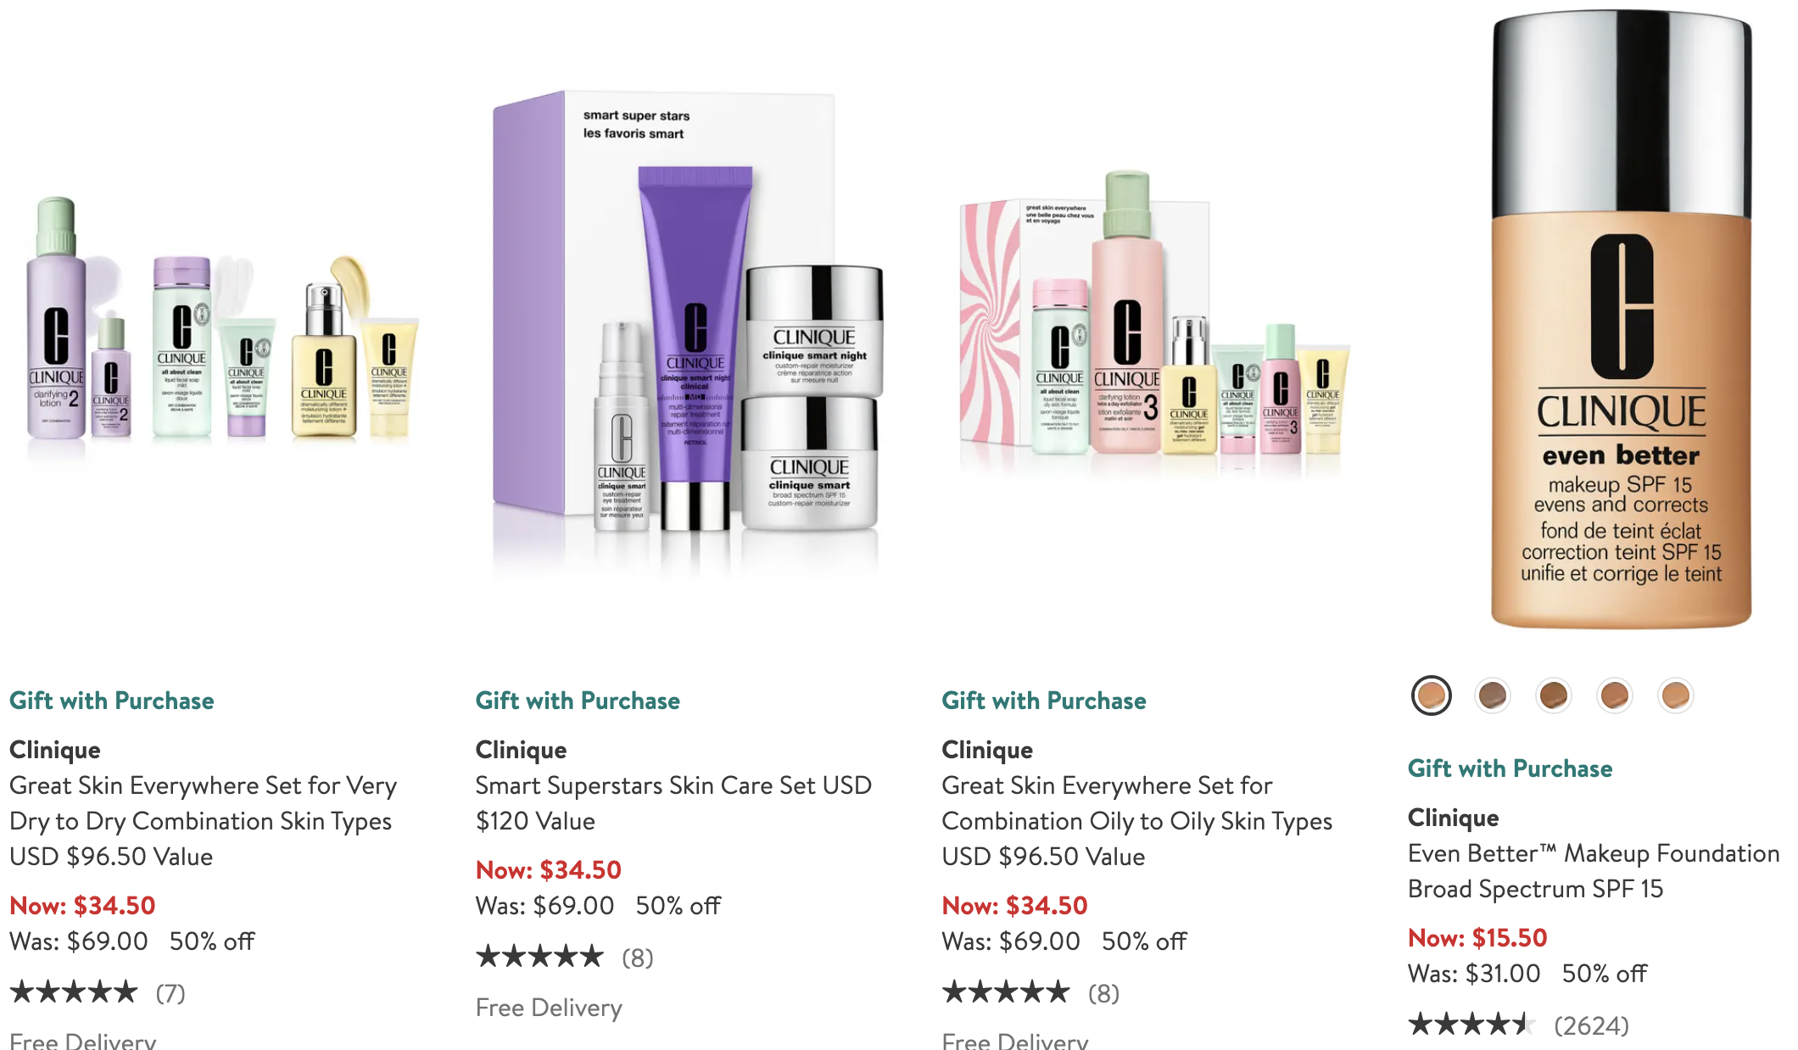Image resolution: width=1798 pixels, height=1050 pixels.
Task: Open Gift with Purchase offer on Very Dry set
Action: point(111,701)
